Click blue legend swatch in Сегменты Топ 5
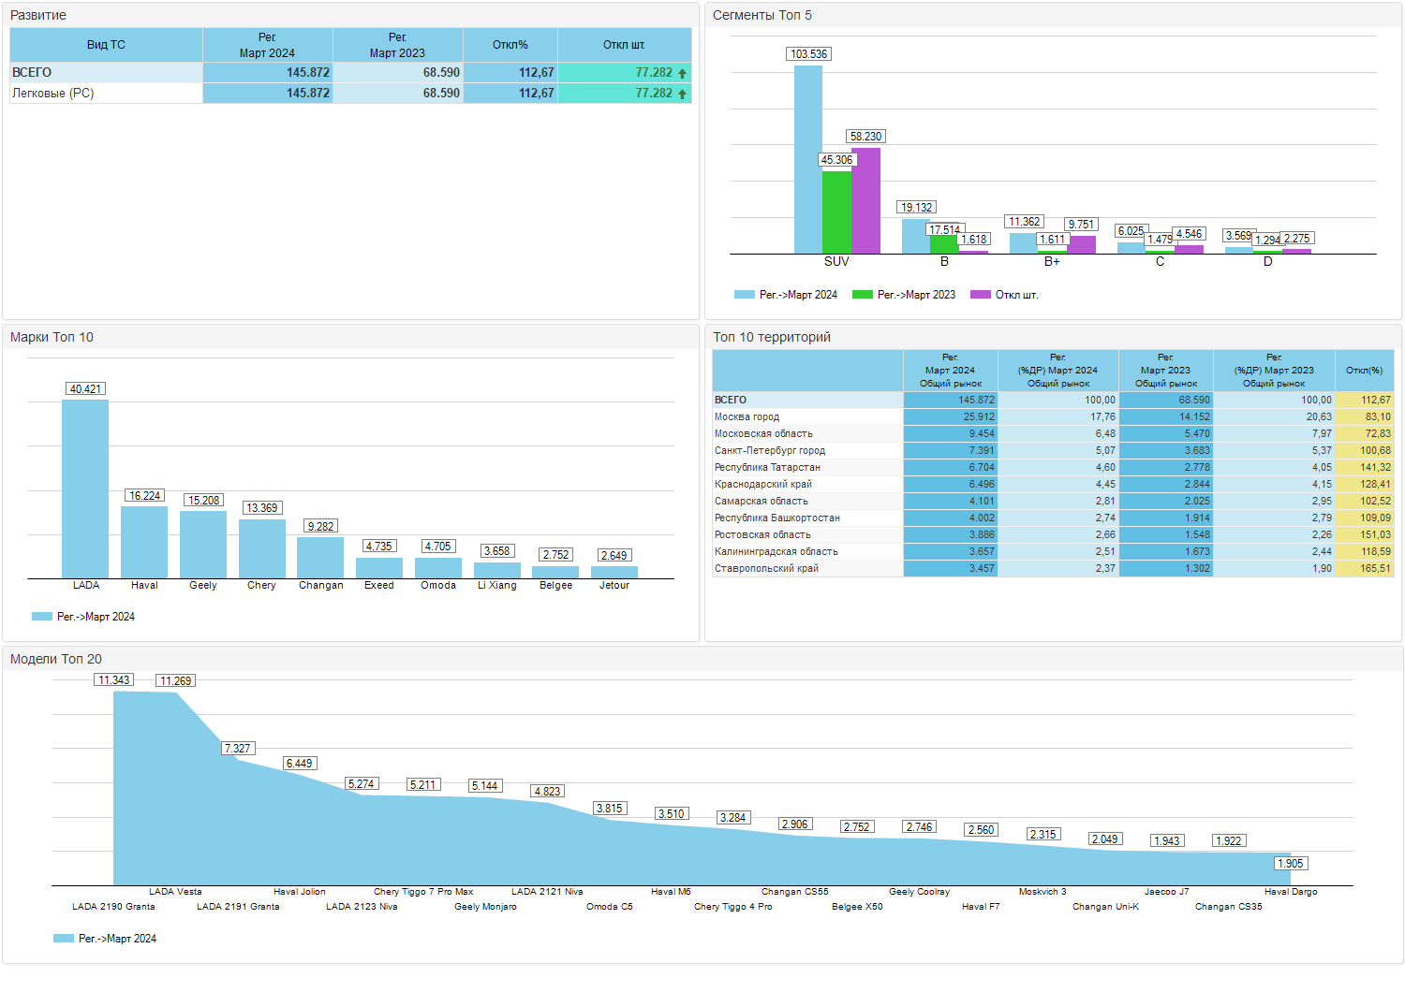 point(745,295)
